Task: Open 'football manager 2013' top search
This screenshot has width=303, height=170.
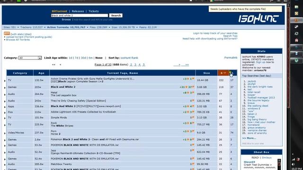Action: tap(261, 98)
